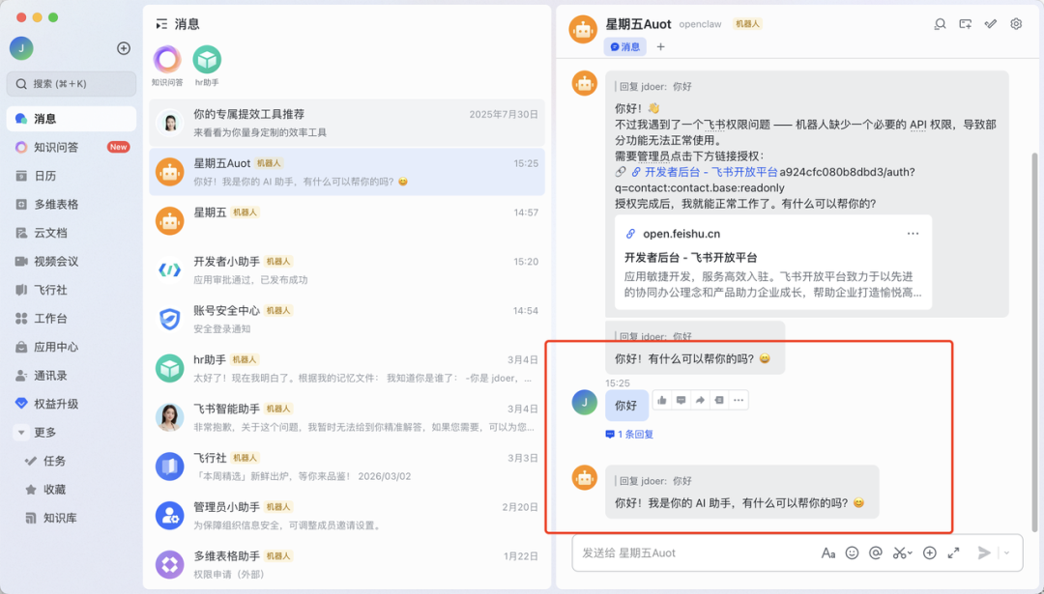Open the send button dropdown arrow
The height and width of the screenshot is (594, 1044).
[1007, 552]
